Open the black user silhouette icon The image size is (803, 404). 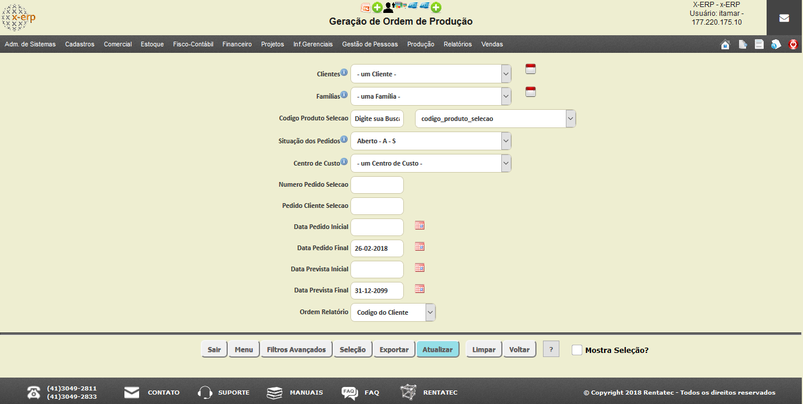click(388, 8)
